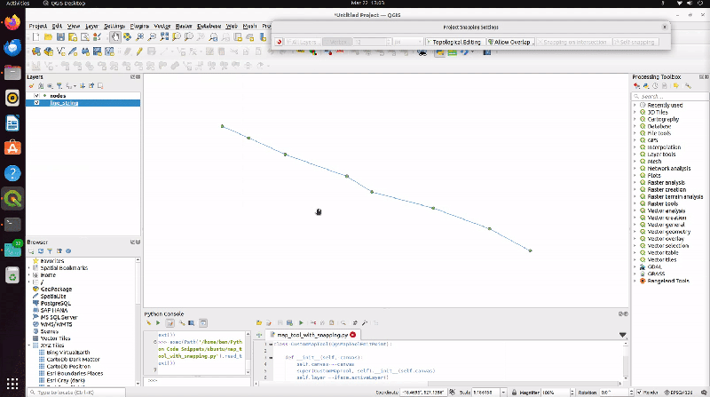Viewport: 710px width, 397px height.
Task: Clear Python console with broom icon
Action: [148, 323]
